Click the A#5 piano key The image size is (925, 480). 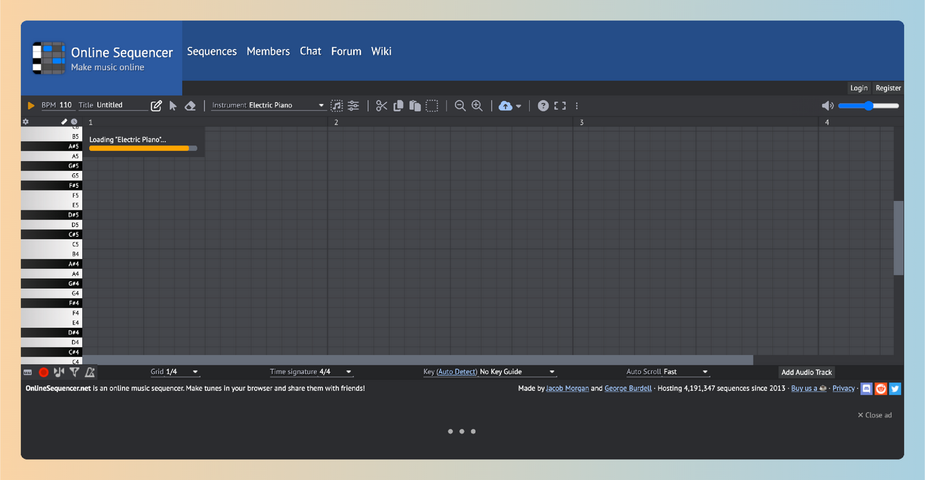coord(51,146)
